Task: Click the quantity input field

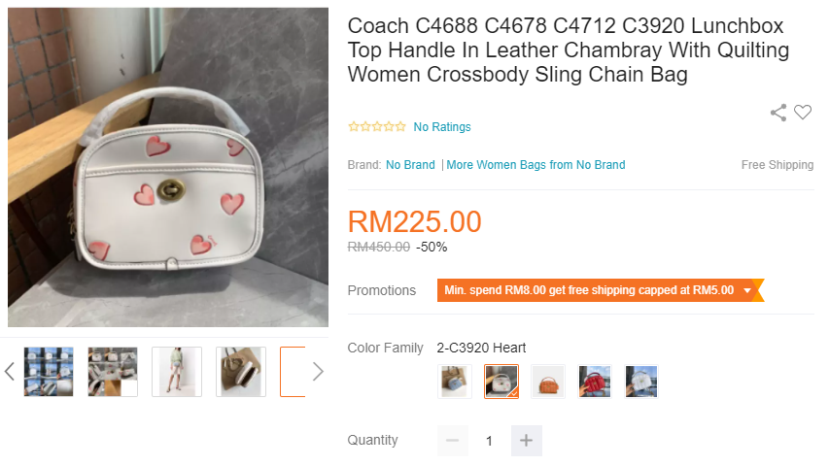Action: click(490, 440)
